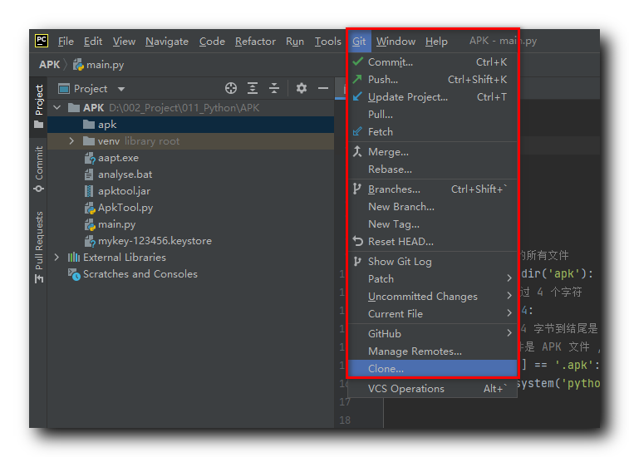Click the Commit checkmark icon in Git menu
This screenshot has width=629, height=457.
click(357, 61)
